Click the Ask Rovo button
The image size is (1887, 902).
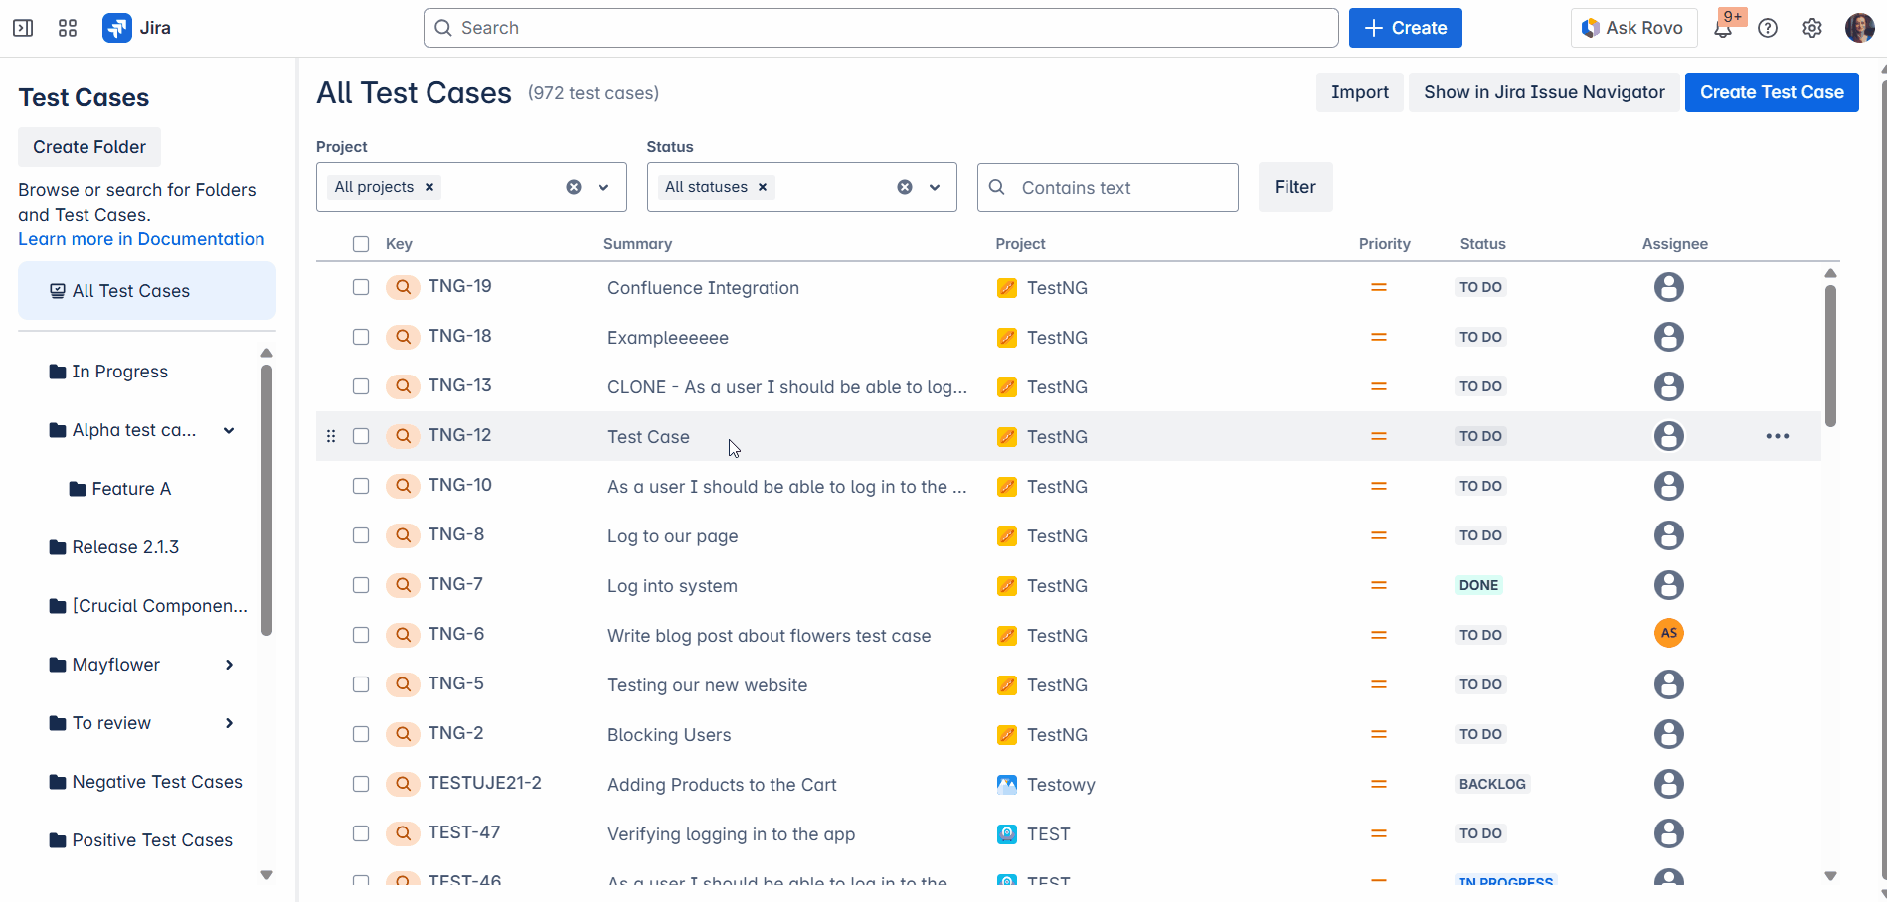click(1632, 28)
